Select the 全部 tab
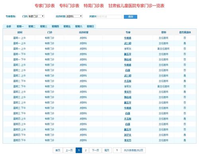Image resolution: width=199 pixels, height=154 pixels. (9, 26)
